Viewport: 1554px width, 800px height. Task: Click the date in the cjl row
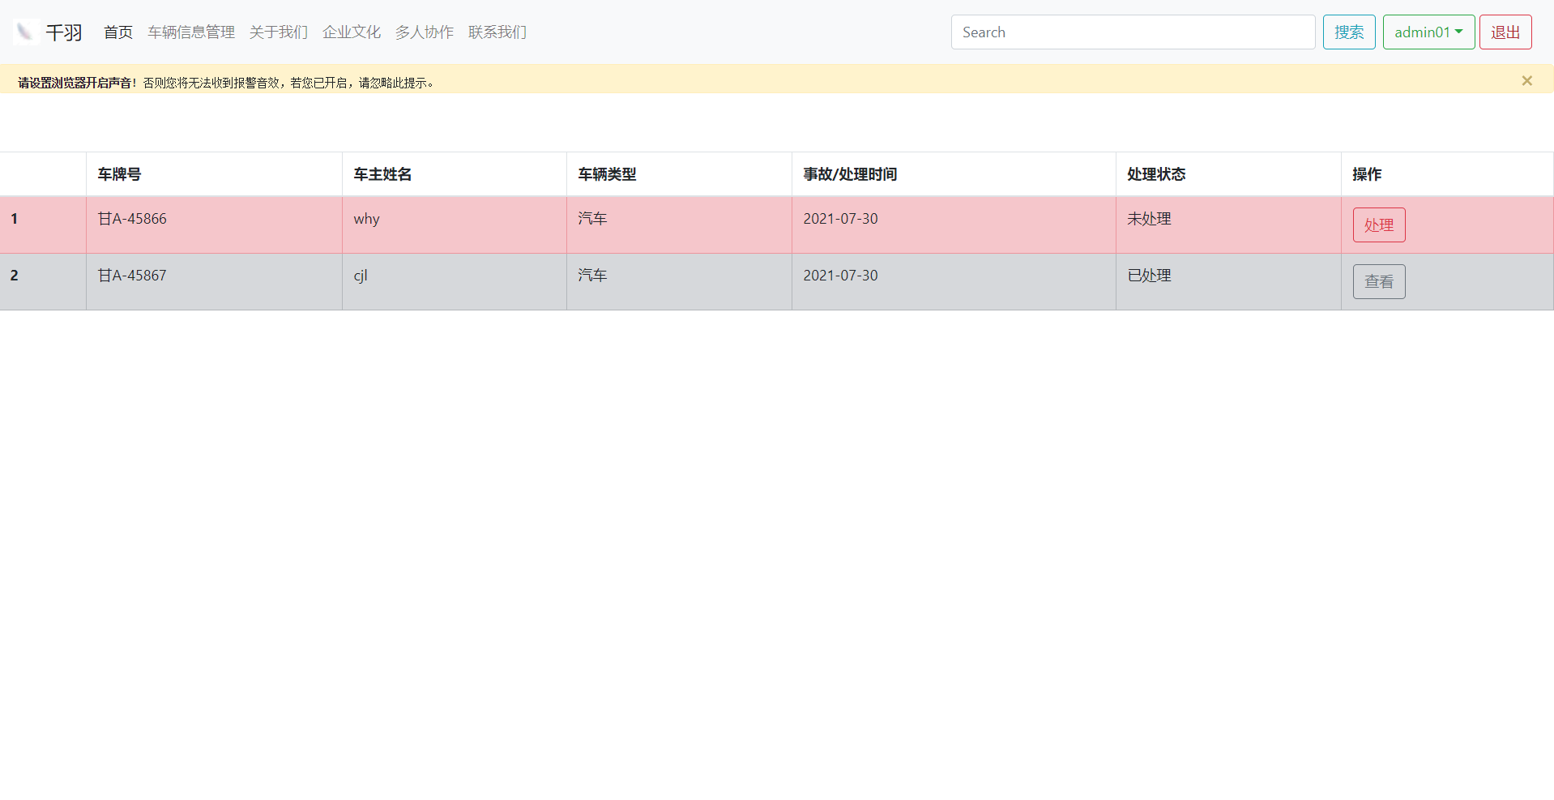(x=840, y=276)
